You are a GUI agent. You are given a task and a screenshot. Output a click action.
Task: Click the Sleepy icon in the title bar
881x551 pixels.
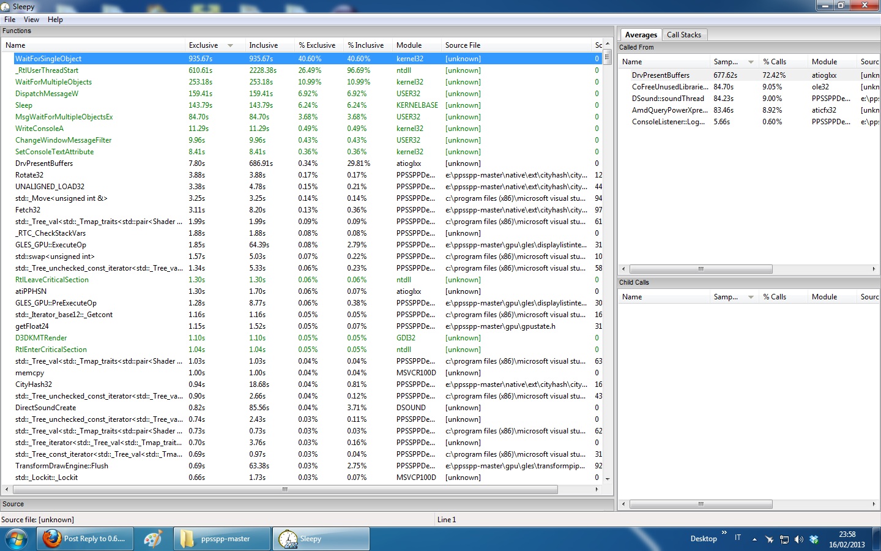(6, 7)
